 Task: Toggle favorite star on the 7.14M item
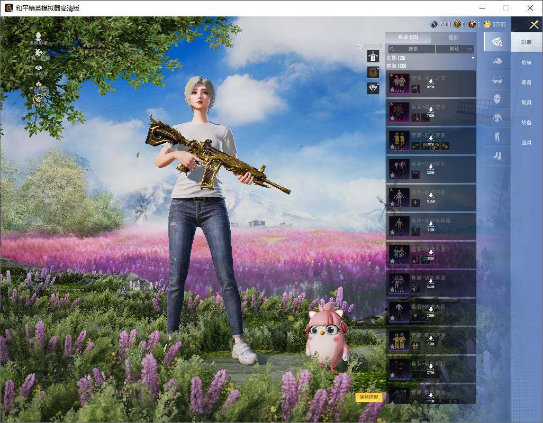392,233
